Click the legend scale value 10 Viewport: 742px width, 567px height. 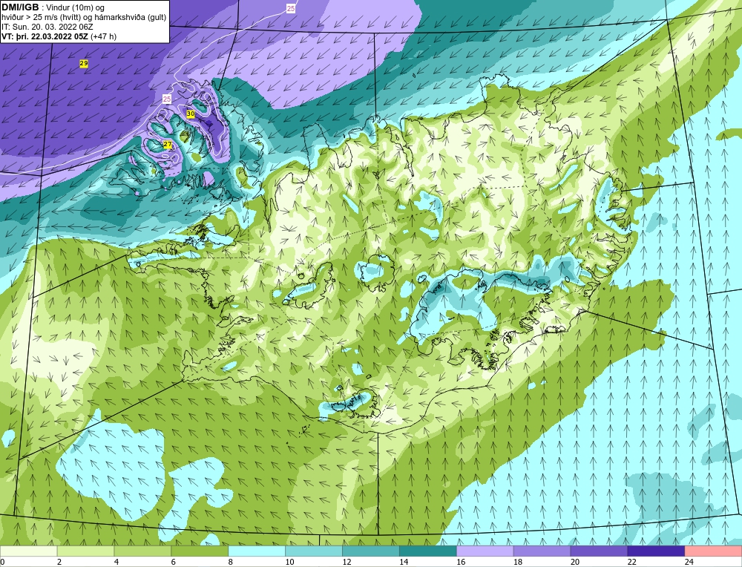(x=289, y=562)
